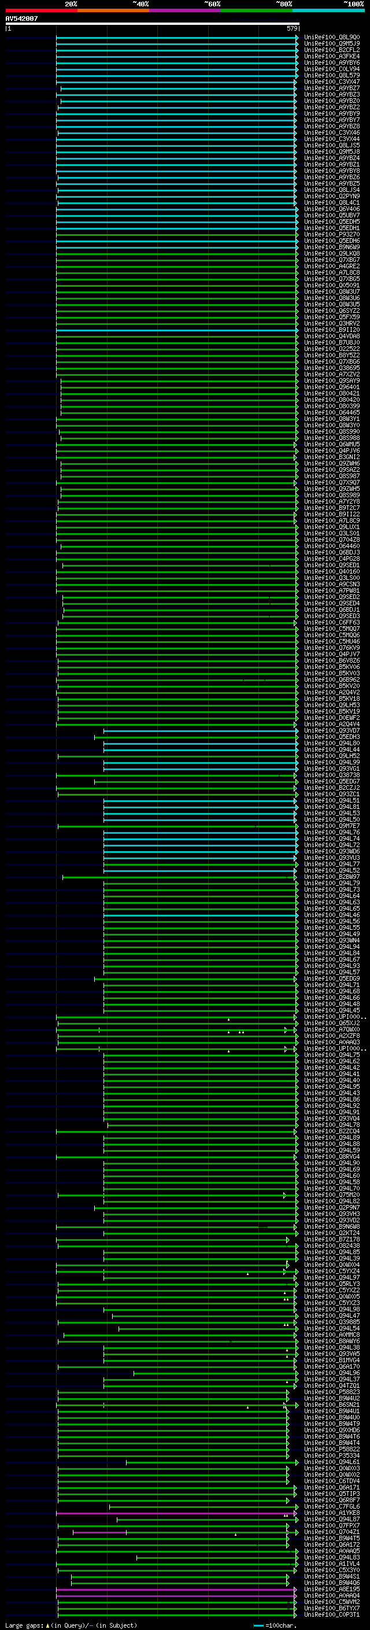The image size is (370, 1630).
Task: Select the UniRef100_C3VX47 label
Action: pyautogui.click(x=332, y=82)
